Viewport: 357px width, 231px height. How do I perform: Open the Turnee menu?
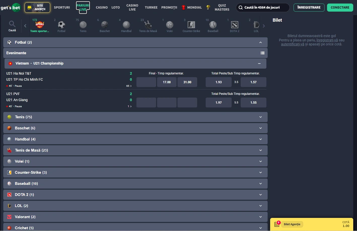click(151, 7)
